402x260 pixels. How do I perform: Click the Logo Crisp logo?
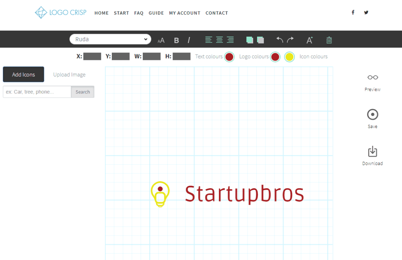[61, 13]
